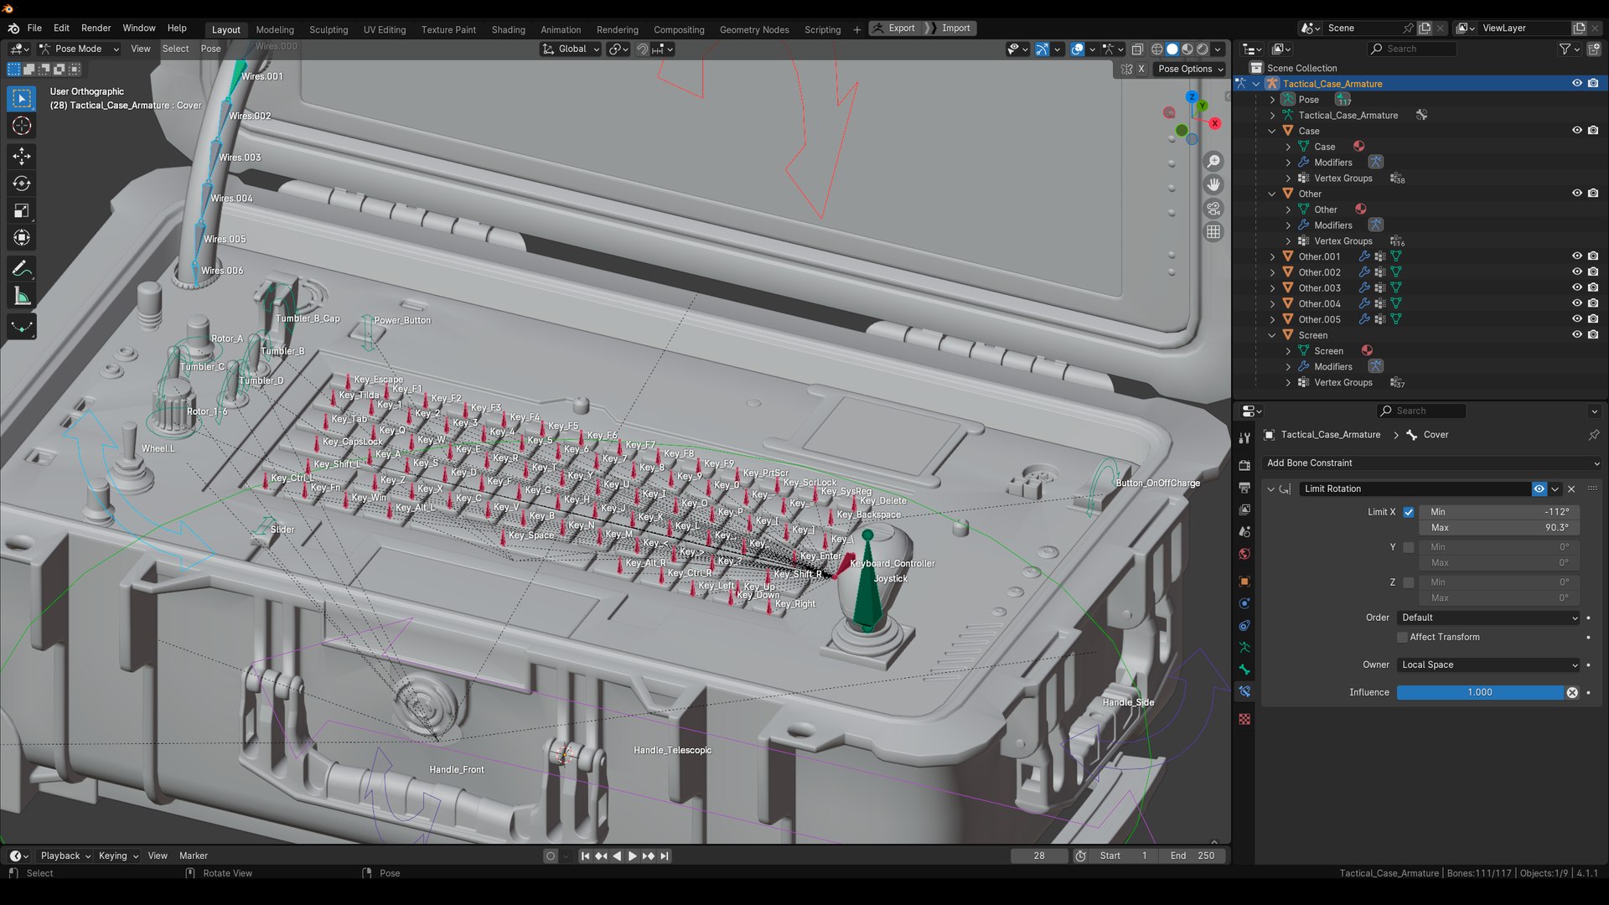Open the Bone Constraints properties tab
Viewport: 1609px width, 905px height.
[1244, 691]
